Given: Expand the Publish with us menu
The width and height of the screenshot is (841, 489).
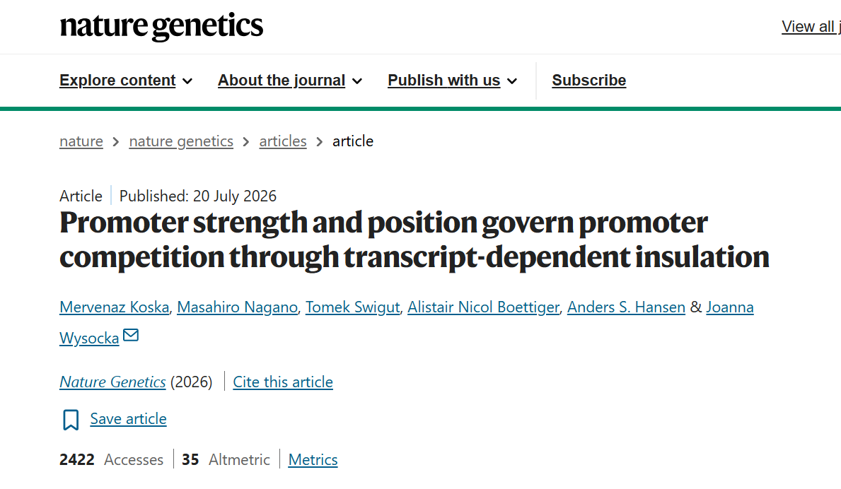Looking at the screenshot, I should point(452,81).
